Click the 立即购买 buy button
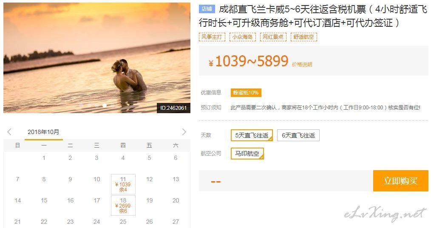 click(400, 181)
